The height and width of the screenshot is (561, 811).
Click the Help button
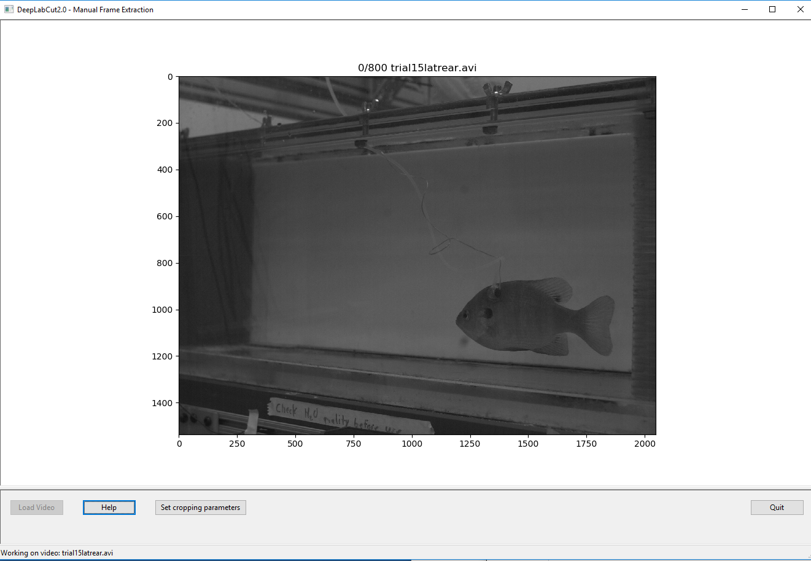pos(109,507)
